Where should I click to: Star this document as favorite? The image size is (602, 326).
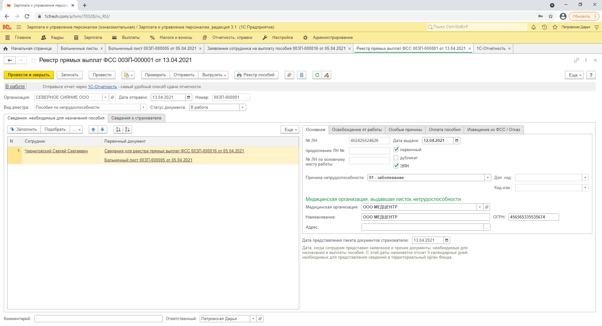[34, 60]
